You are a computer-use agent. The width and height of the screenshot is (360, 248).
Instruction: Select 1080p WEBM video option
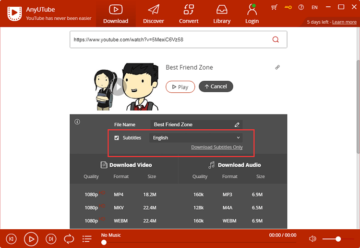pos(124,221)
